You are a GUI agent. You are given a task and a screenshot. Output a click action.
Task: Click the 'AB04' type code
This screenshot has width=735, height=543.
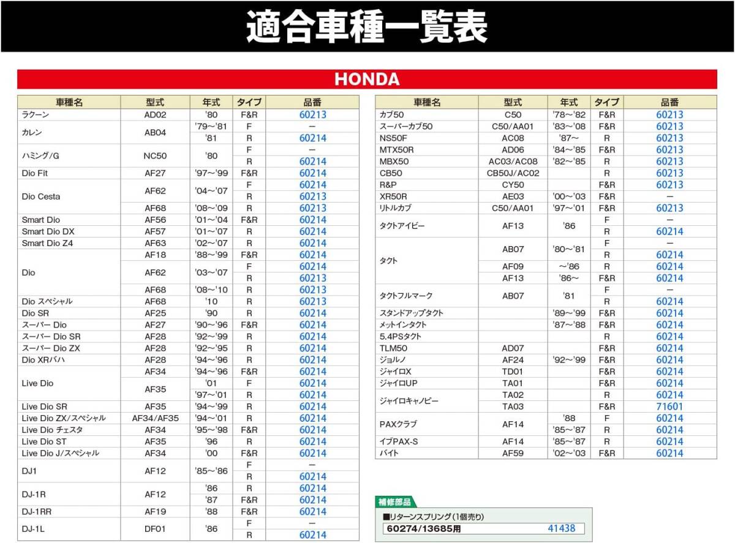point(155,132)
